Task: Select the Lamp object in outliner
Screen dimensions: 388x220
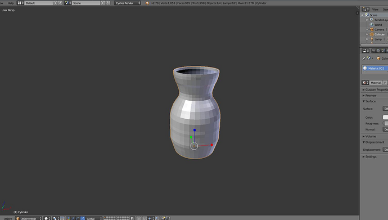Action: tap(378, 39)
